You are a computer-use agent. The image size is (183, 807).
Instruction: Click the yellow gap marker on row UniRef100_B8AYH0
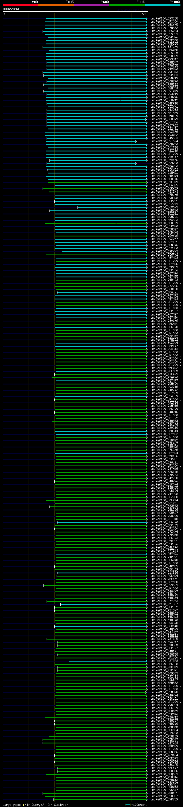(126, 168)
